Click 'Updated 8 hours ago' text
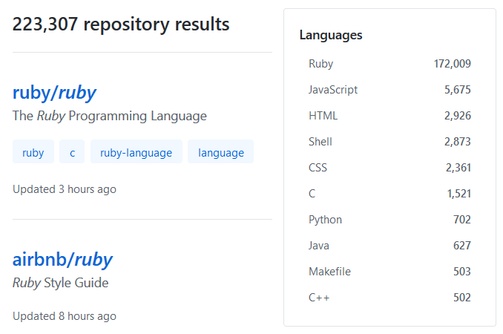503x334 pixels. tap(65, 316)
